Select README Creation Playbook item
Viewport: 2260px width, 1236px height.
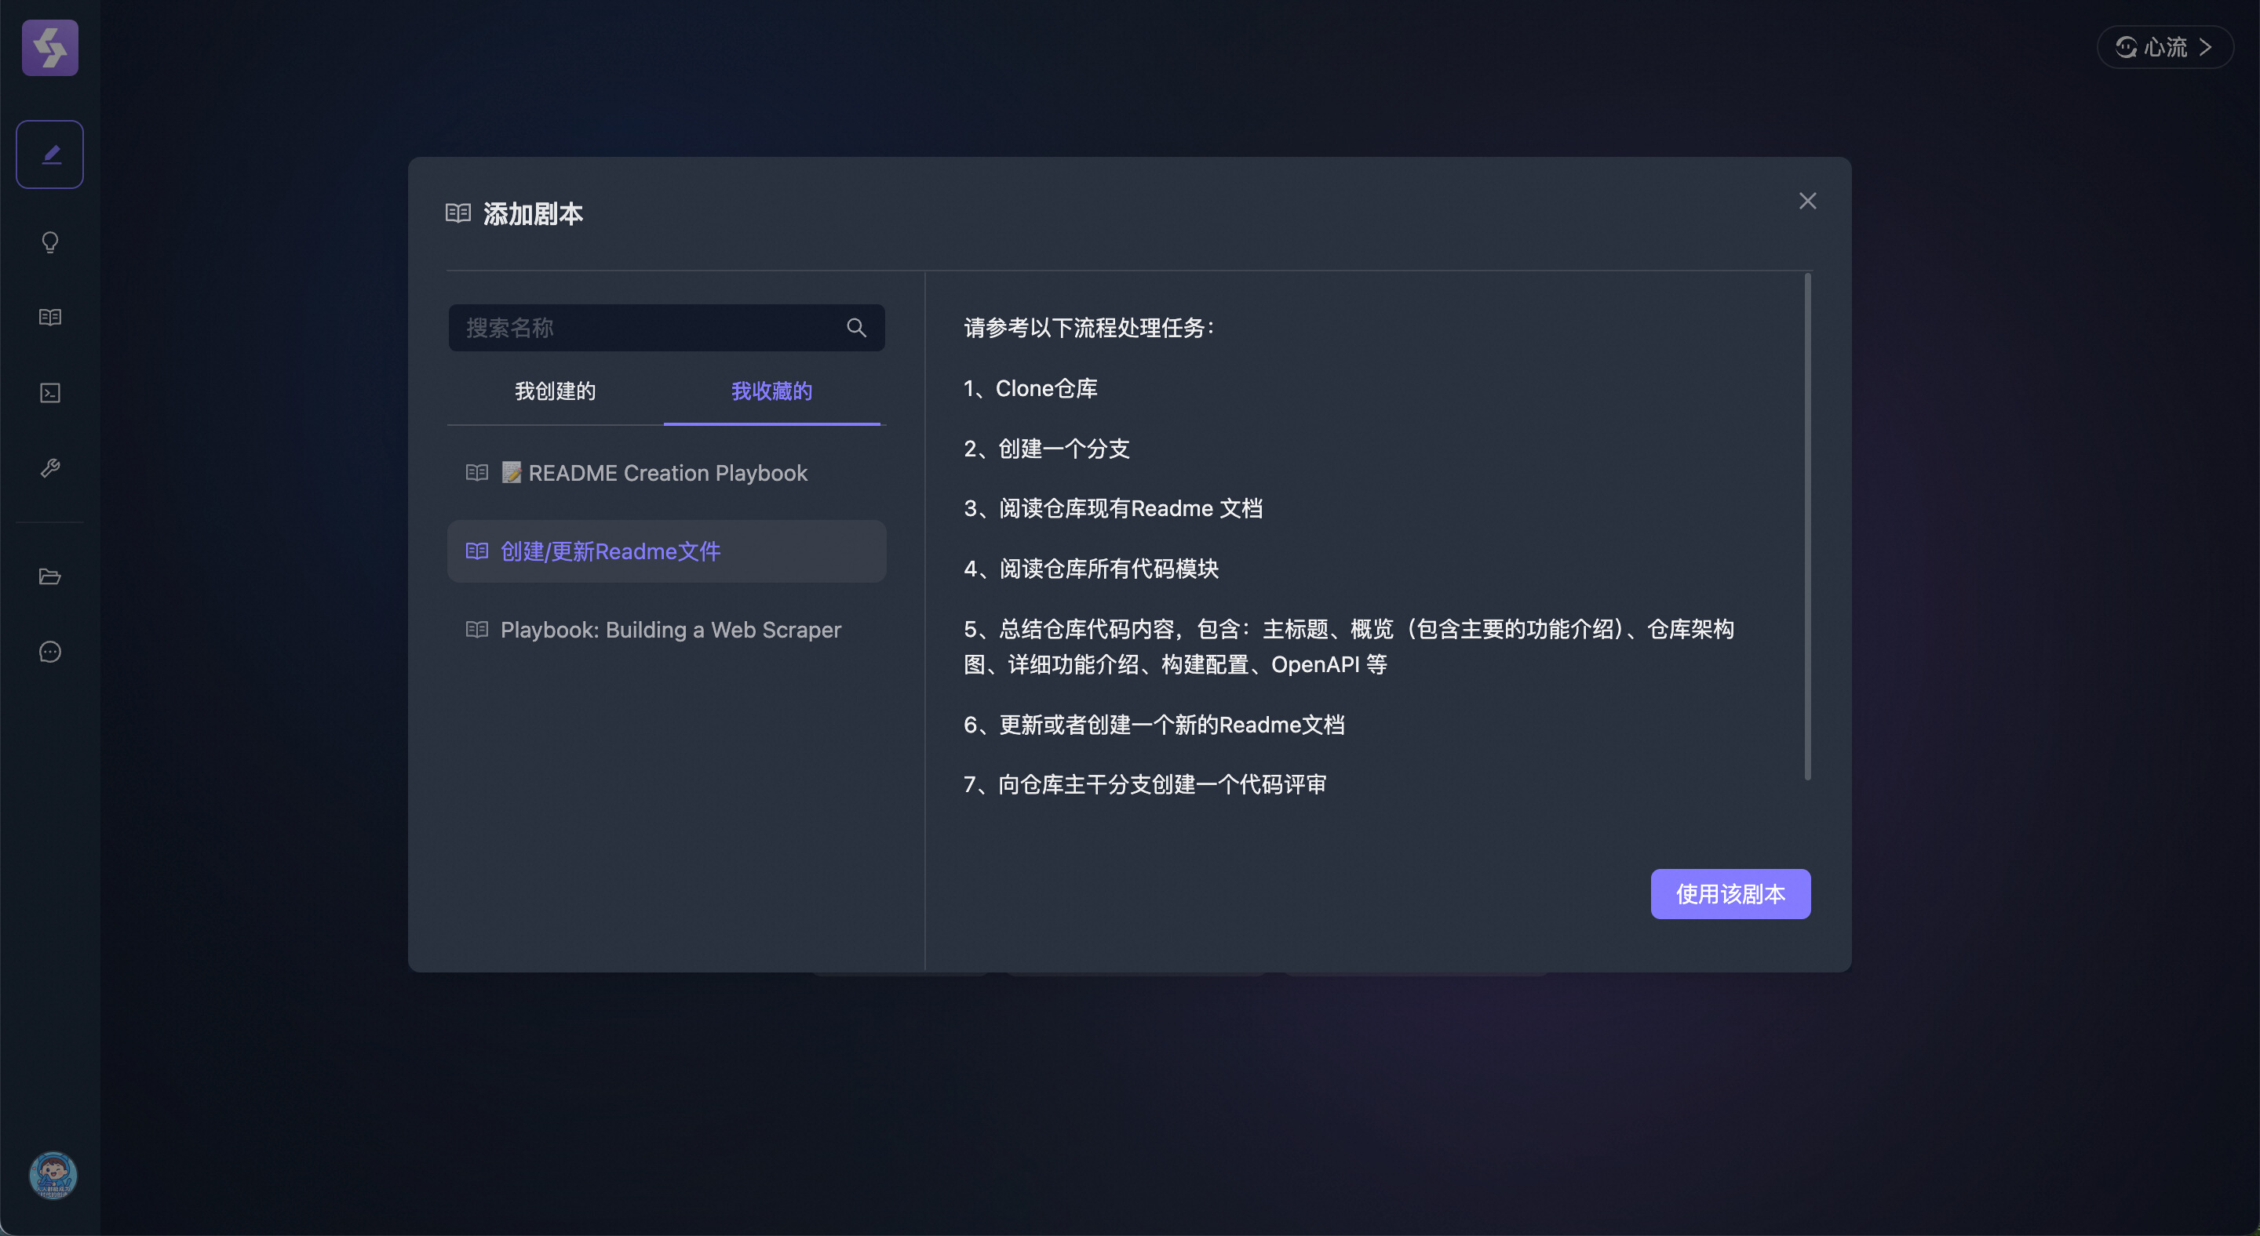(x=666, y=474)
